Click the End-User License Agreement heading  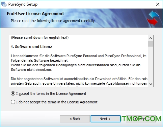pos(36,14)
